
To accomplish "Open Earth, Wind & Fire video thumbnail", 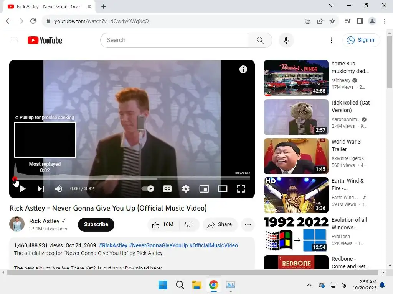I will [x=296, y=195].
